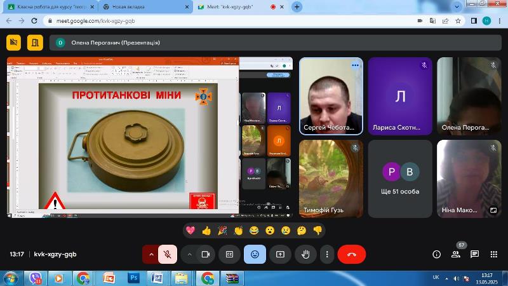Screen dimensions: 508x286
Task: Click the send reaction smiley button
Action: click(x=255, y=254)
